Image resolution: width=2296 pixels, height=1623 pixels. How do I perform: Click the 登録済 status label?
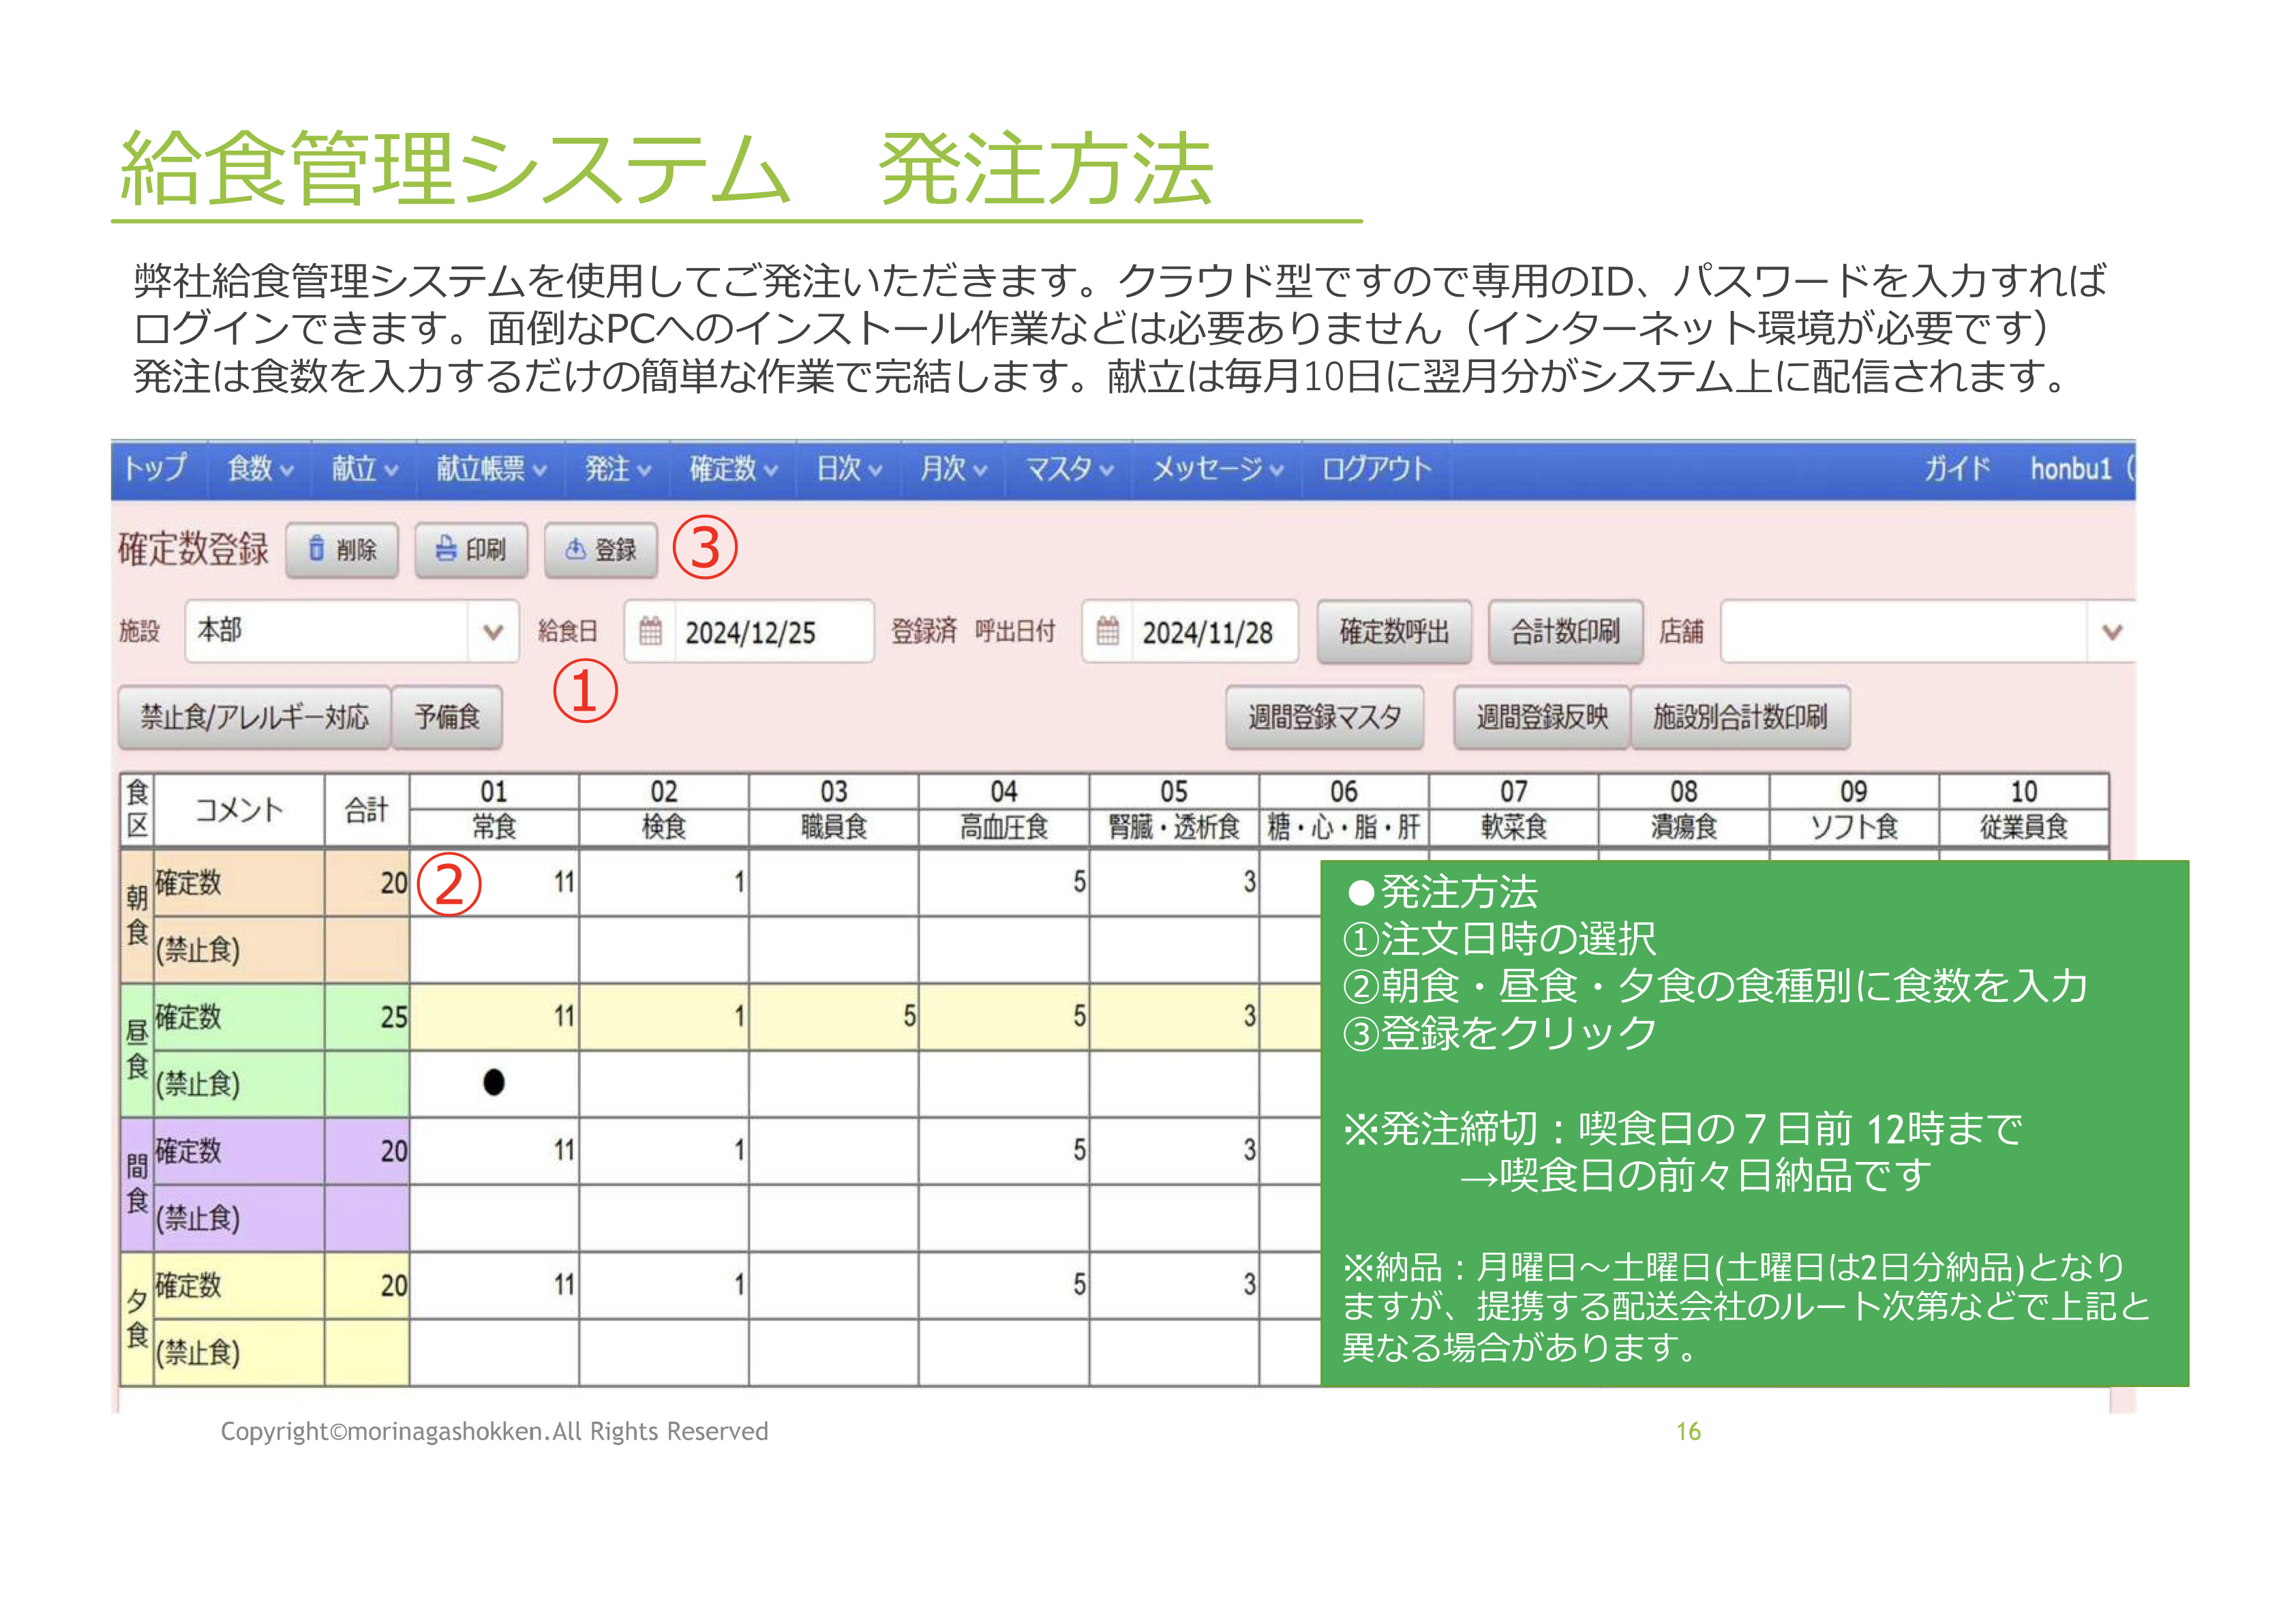click(x=923, y=630)
